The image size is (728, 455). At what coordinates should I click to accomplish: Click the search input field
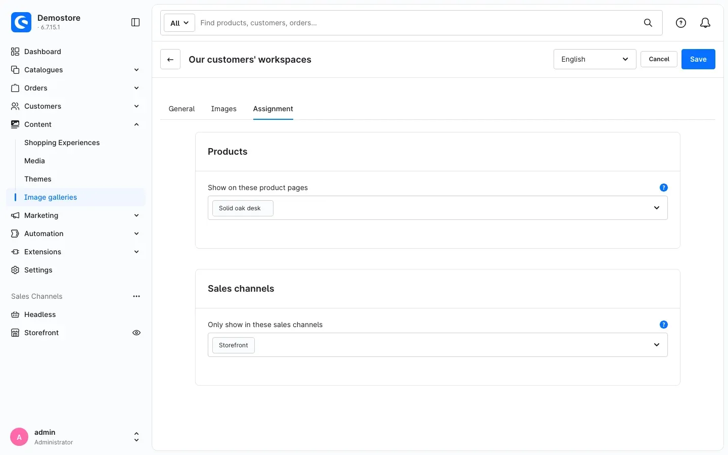click(418, 23)
